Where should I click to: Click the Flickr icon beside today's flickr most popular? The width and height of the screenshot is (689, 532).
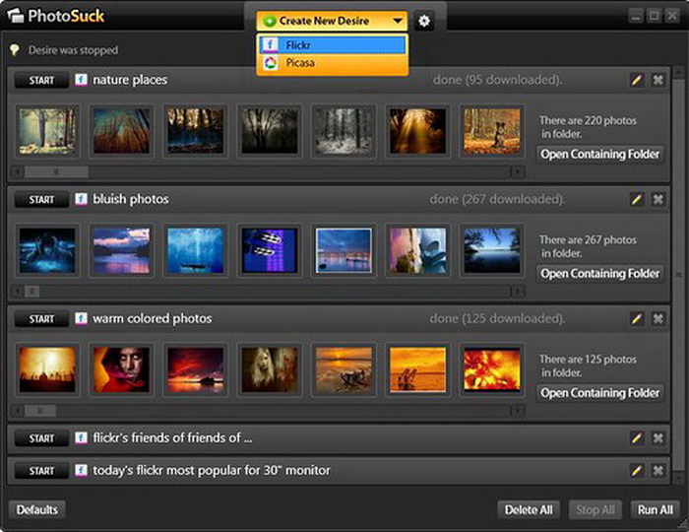(81, 471)
